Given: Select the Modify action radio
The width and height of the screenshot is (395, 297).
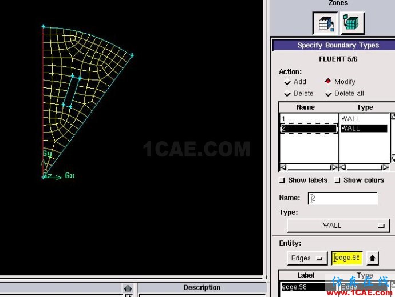Looking at the screenshot, I should pos(328,82).
